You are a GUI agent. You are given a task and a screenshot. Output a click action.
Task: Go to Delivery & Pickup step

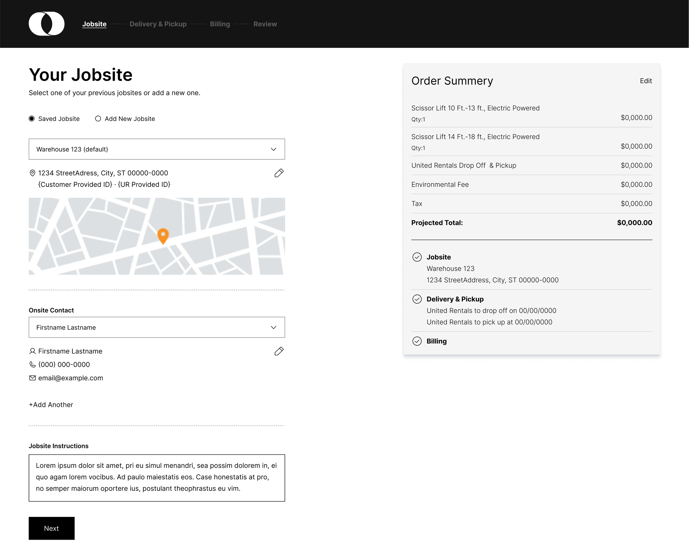coord(158,24)
